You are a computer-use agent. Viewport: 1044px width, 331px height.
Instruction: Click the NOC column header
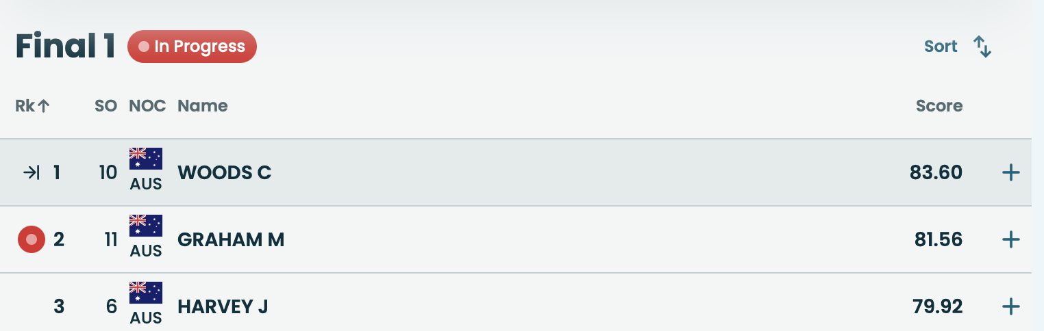[147, 106]
